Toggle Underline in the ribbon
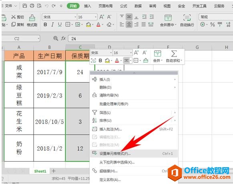Screen dimensions: 233x184 click(60, 24)
